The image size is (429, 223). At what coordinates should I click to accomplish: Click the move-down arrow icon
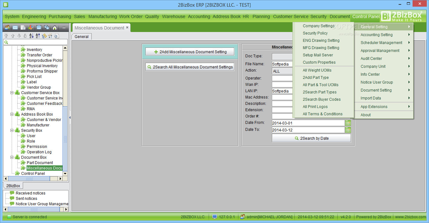click(19, 36)
